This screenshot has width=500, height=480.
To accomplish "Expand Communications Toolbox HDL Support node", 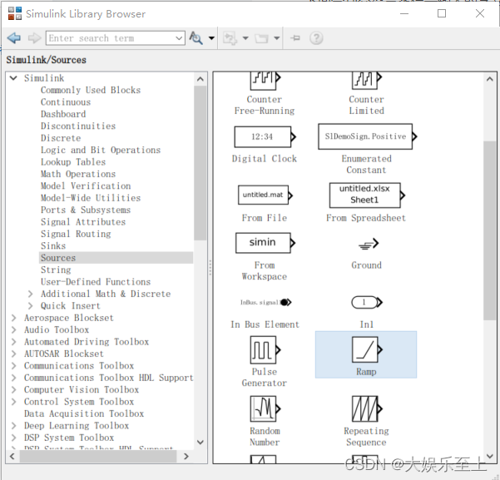I will click(13, 378).
